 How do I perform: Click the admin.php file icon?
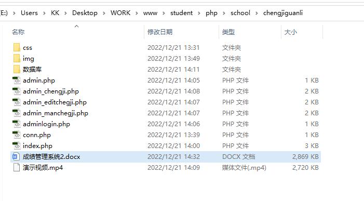click(x=17, y=81)
